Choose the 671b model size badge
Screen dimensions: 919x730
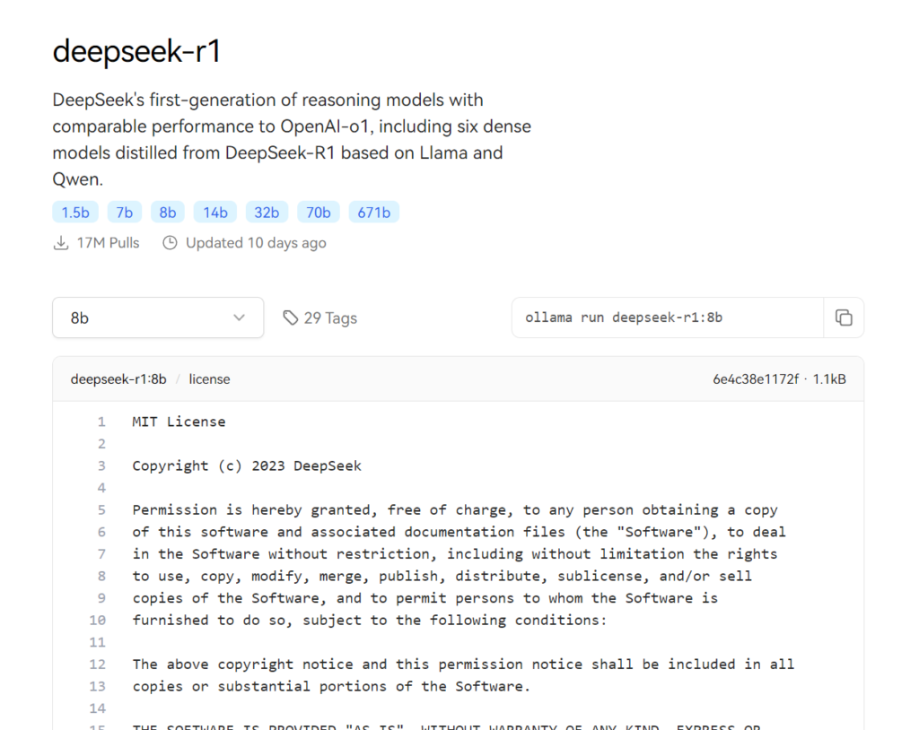373,213
